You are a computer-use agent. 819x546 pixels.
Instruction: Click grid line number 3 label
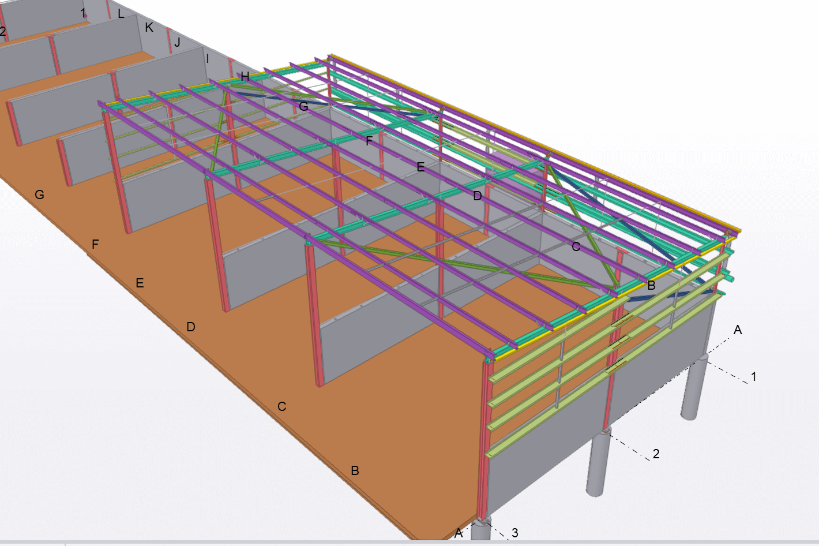click(515, 533)
